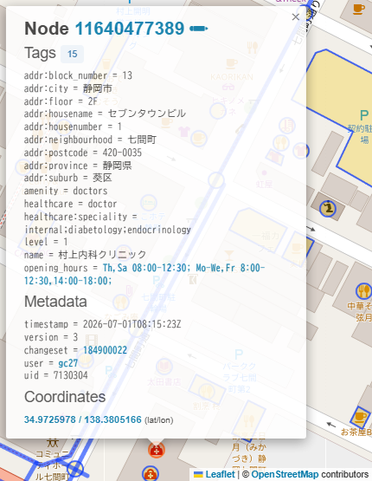372x481 pixels.
Task: Open the OpenStreetMap attribution link
Action: [285, 474]
